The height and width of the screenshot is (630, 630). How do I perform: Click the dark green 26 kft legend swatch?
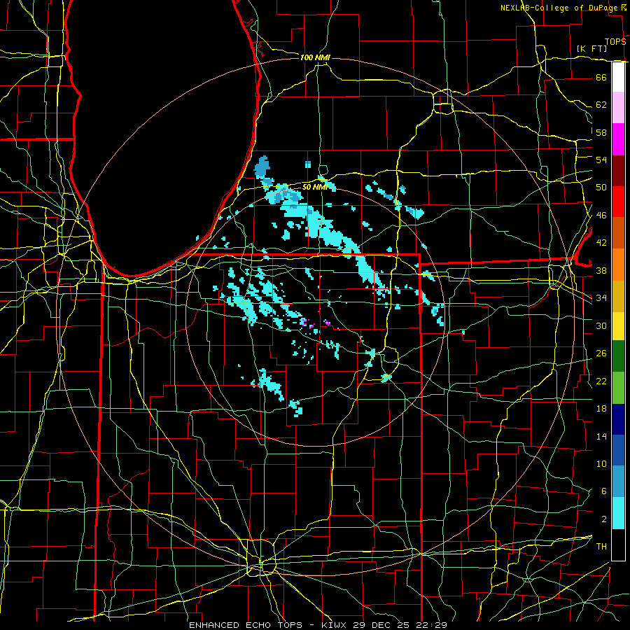point(618,356)
